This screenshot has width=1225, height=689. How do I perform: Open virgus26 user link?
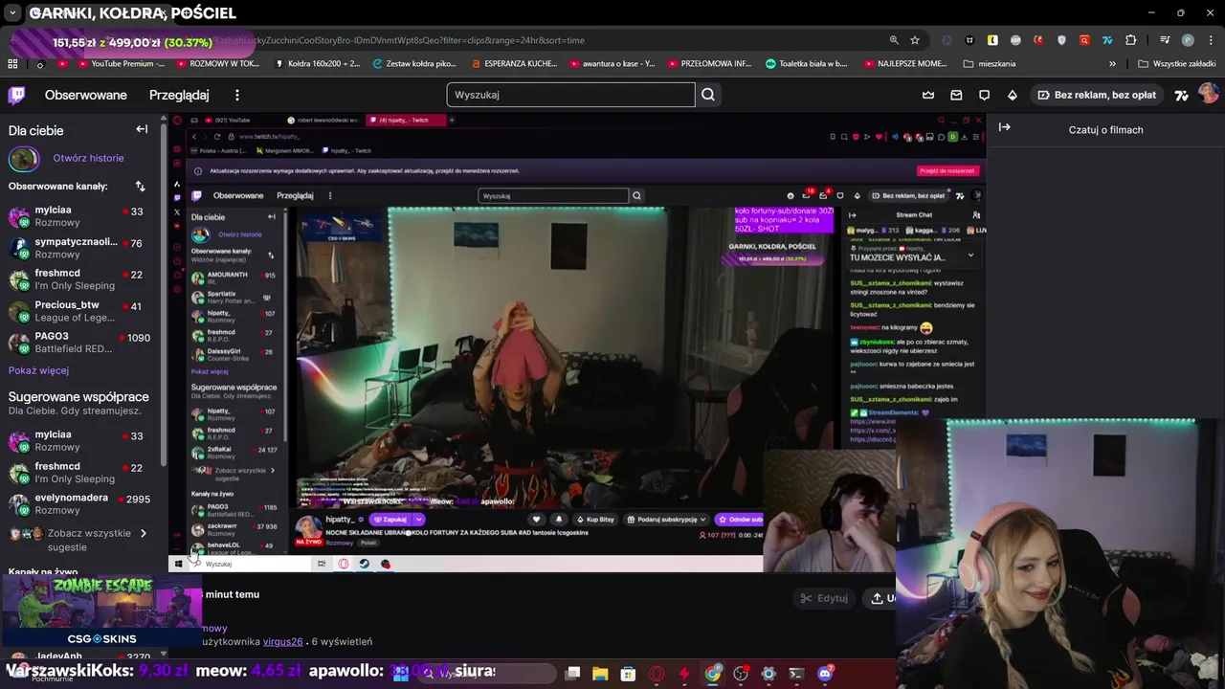pyautogui.click(x=282, y=641)
